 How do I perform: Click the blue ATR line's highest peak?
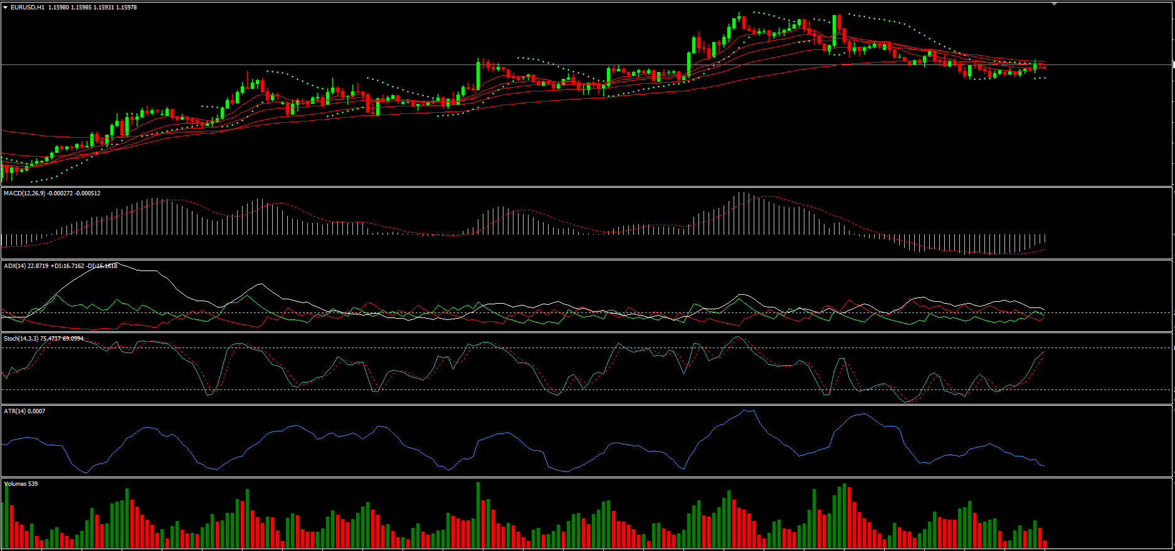(745, 411)
